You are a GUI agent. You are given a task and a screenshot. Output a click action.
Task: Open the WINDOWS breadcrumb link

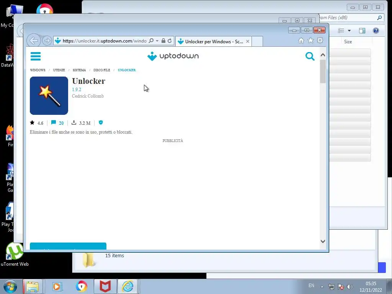pyautogui.click(x=38, y=70)
